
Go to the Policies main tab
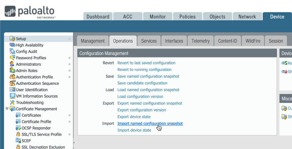[x=187, y=17]
